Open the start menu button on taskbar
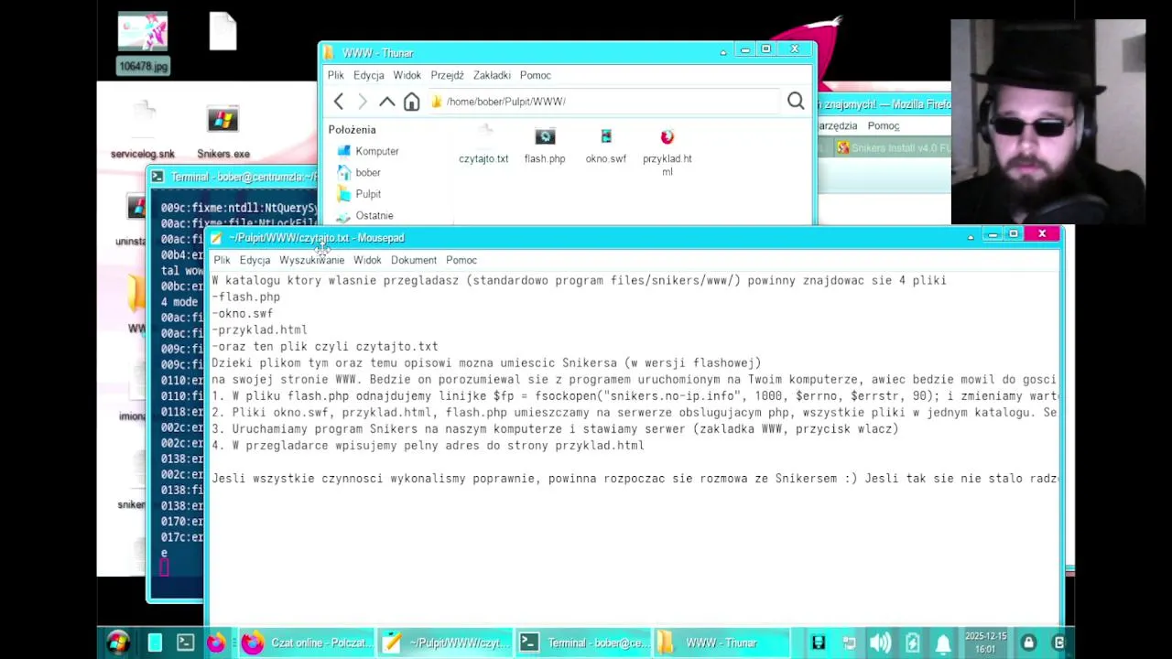The image size is (1172, 659). click(x=118, y=643)
